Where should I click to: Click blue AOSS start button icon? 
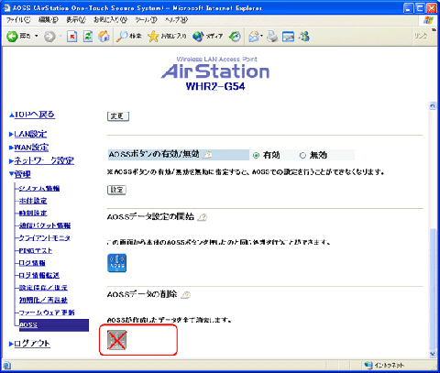pos(116,263)
